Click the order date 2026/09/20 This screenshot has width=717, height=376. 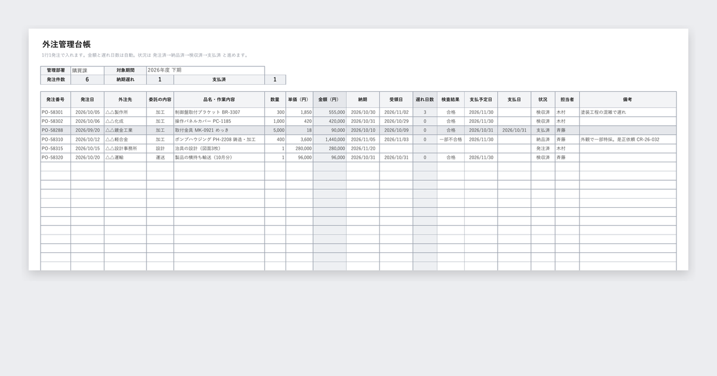click(x=87, y=130)
